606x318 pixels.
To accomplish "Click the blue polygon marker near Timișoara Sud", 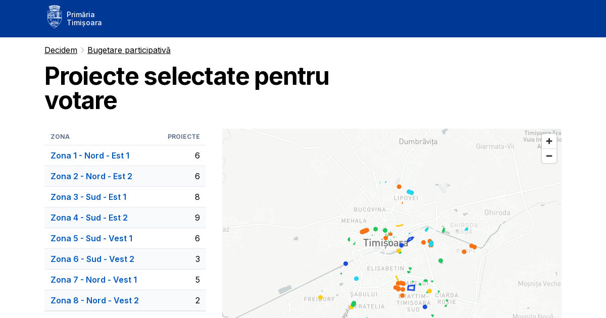I will tap(411, 288).
